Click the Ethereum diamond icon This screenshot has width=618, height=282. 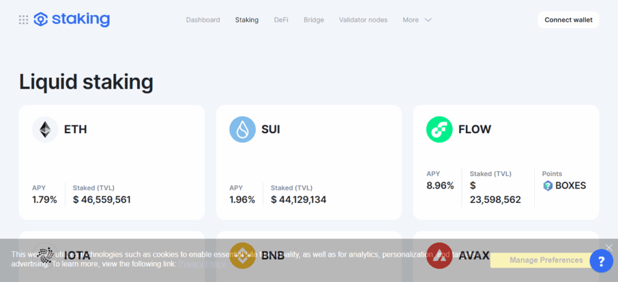tap(45, 130)
